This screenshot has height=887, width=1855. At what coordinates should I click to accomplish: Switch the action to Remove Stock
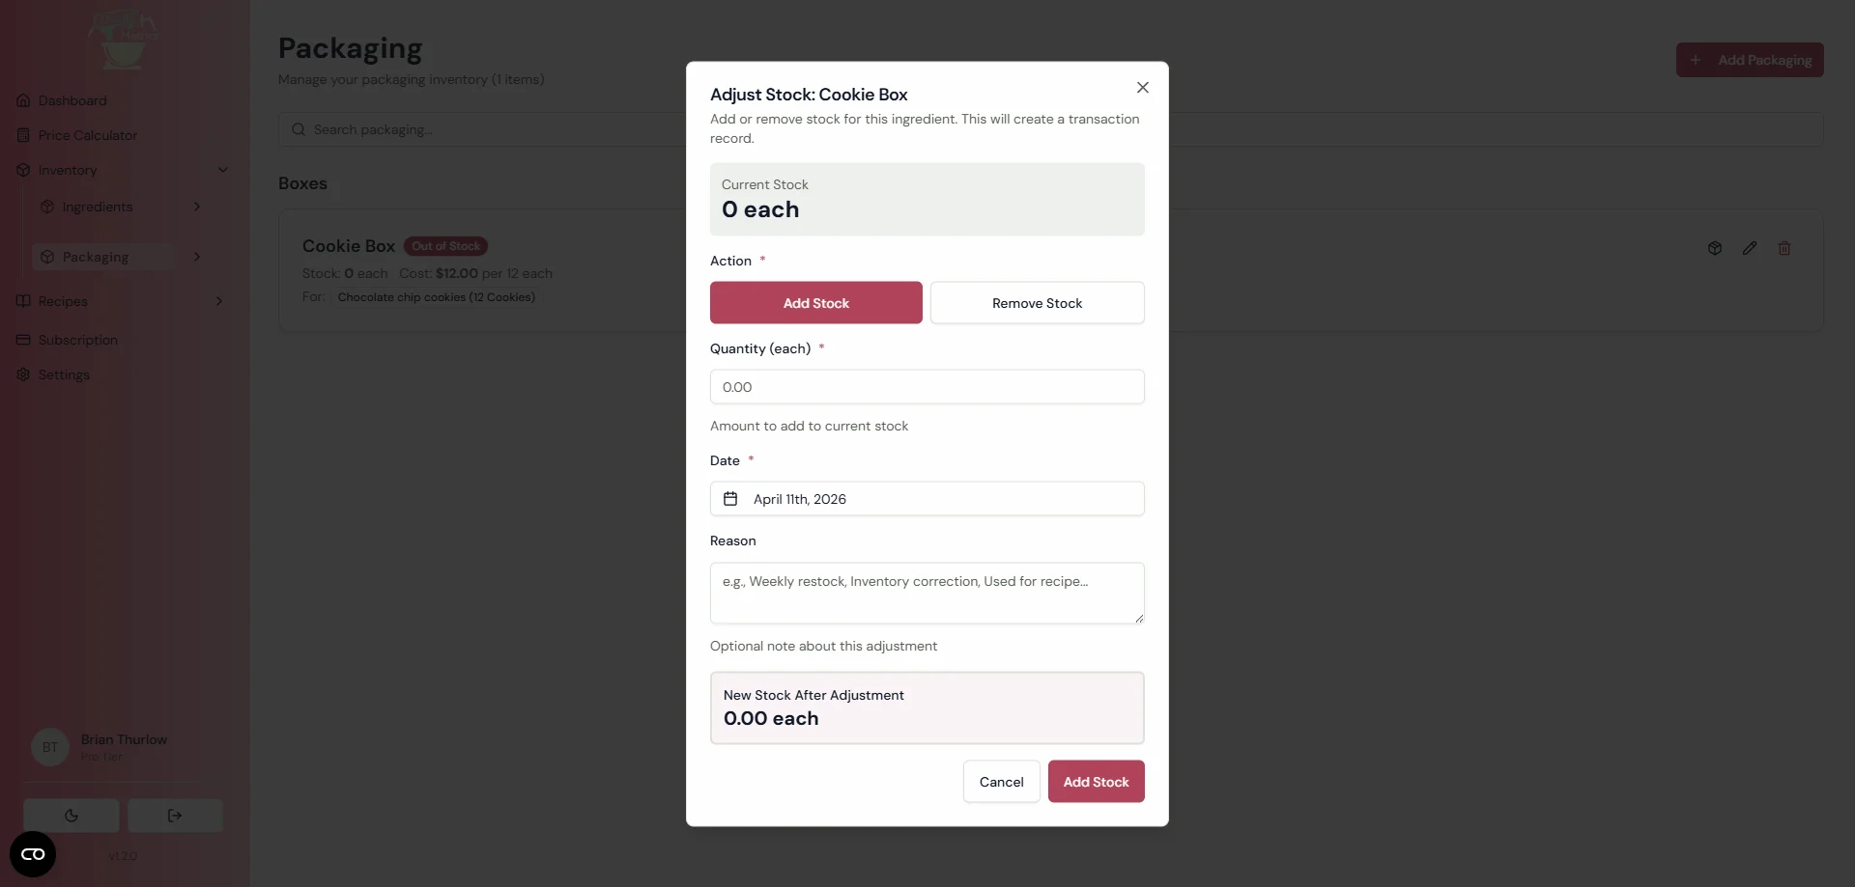tap(1038, 302)
